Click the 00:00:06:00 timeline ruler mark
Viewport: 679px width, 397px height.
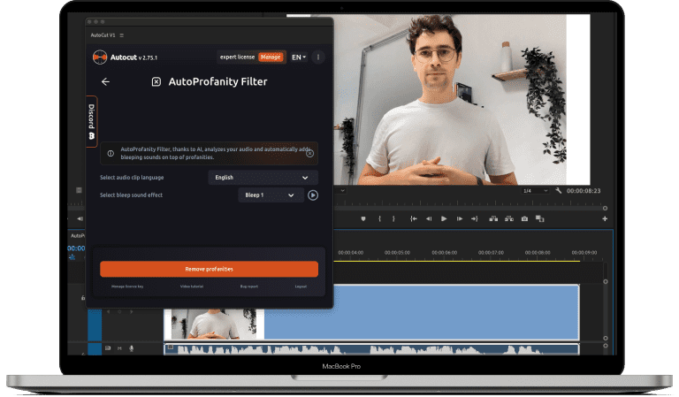[x=445, y=252]
